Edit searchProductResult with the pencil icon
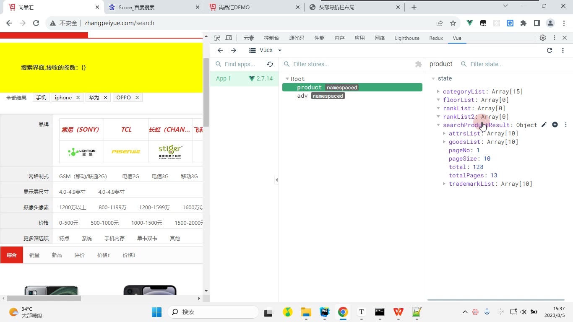The width and height of the screenshot is (573, 322). pyautogui.click(x=544, y=125)
